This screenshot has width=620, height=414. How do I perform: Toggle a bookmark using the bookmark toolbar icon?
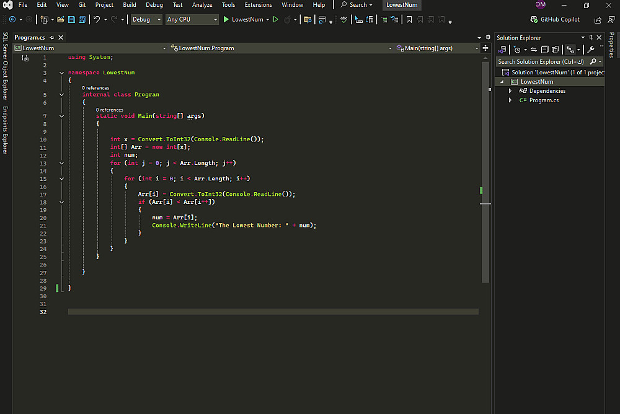[409, 19]
